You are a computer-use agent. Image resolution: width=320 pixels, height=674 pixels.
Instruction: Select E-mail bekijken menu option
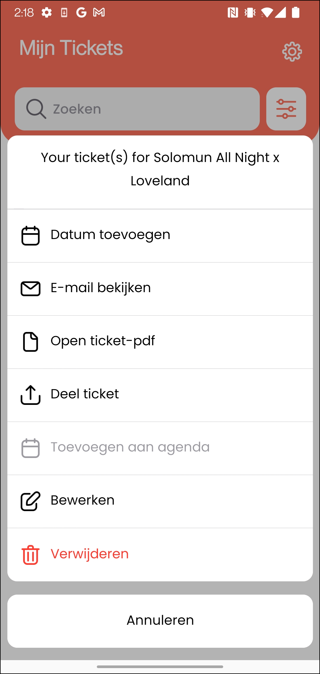[x=160, y=289]
